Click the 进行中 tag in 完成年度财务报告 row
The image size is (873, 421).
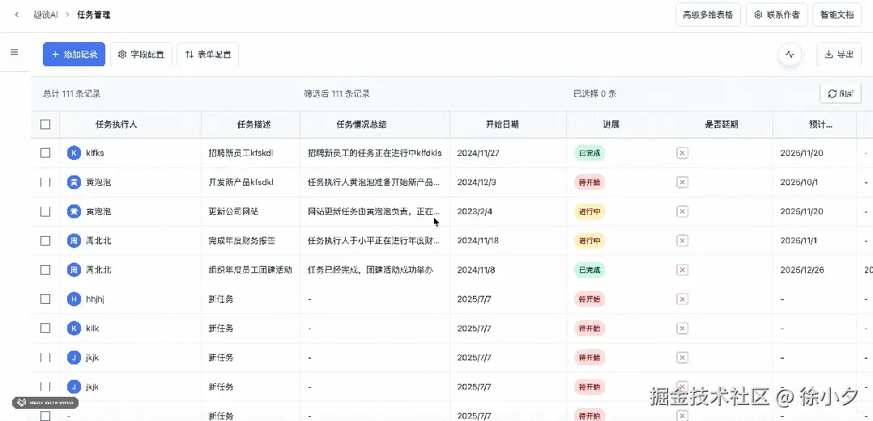(589, 241)
